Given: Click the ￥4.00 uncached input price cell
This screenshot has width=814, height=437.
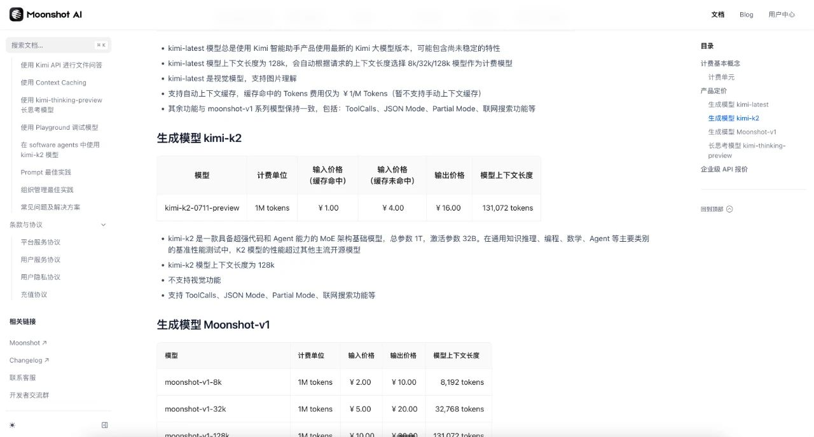Looking at the screenshot, I should (392, 208).
